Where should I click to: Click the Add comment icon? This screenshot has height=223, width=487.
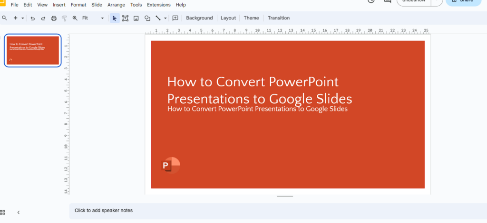point(175,18)
